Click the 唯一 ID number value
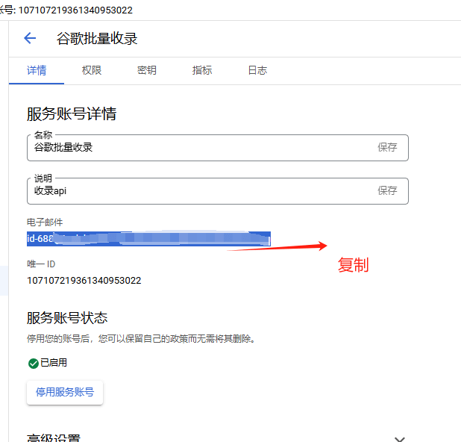Viewport: 461px width, 442px height. pos(84,281)
